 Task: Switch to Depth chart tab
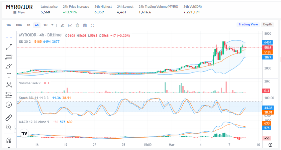point(268,24)
